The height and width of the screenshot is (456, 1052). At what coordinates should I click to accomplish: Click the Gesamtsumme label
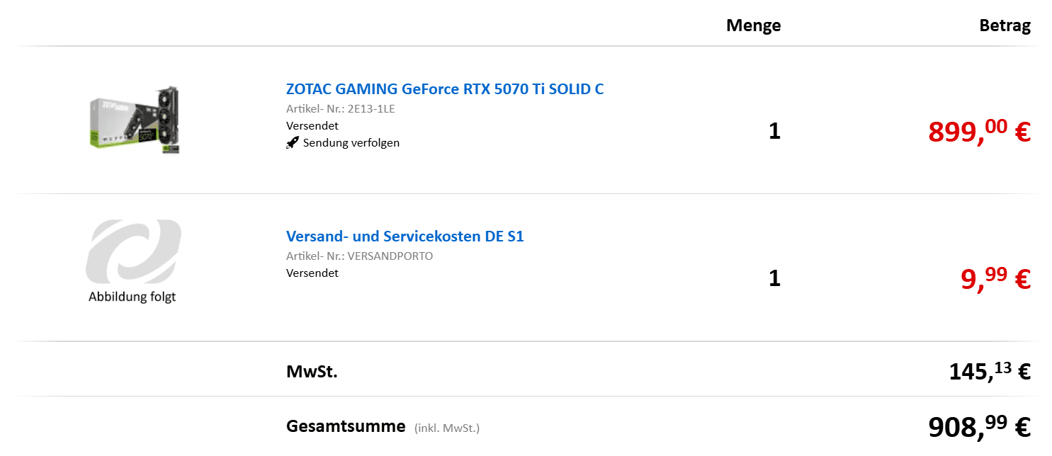346,426
